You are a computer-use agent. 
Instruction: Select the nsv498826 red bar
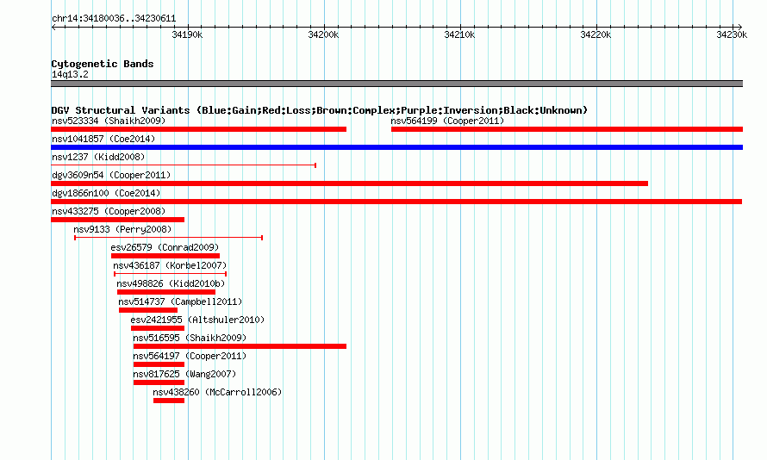click(166, 292)
